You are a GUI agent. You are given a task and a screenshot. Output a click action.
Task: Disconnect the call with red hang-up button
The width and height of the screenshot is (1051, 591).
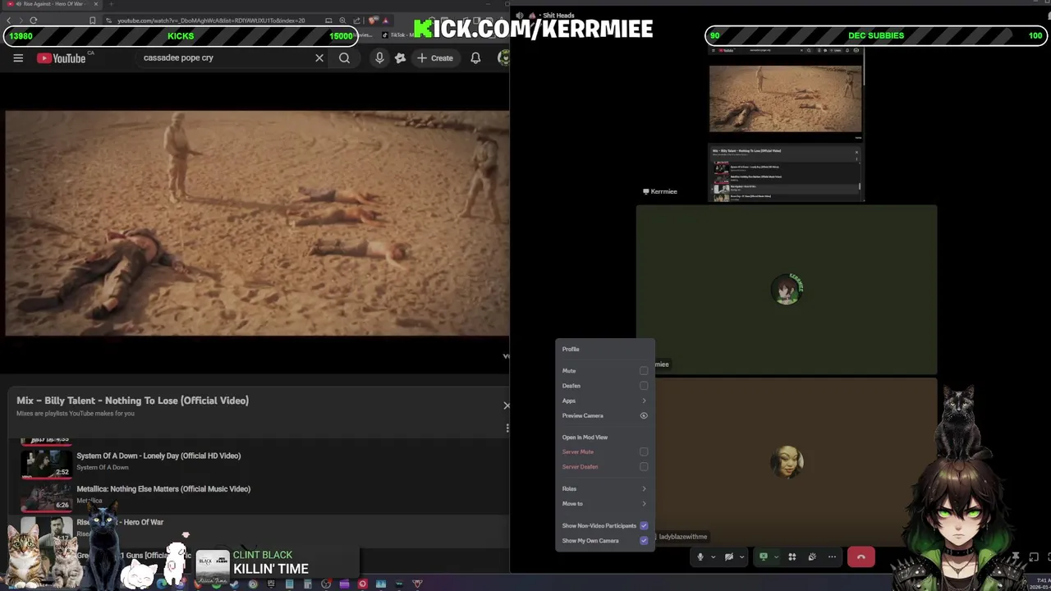tap(861, 557)
